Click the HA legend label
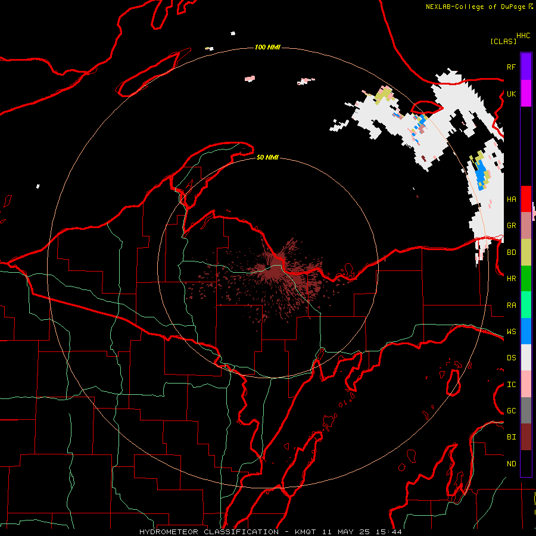Viewport: 536px width, 536px height. (x=511, y=199)
